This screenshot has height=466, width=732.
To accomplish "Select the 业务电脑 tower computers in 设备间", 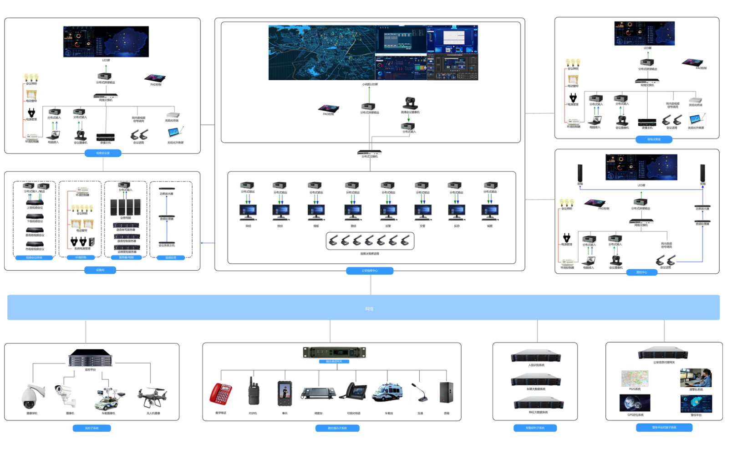I will point(126,207).
